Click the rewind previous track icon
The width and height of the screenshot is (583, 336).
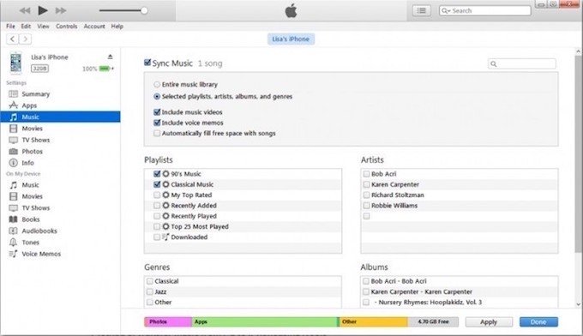(x=25, y=11)
